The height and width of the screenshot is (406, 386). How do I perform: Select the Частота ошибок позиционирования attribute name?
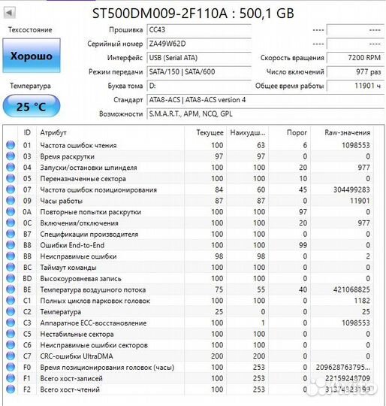(x=98, y=189)
